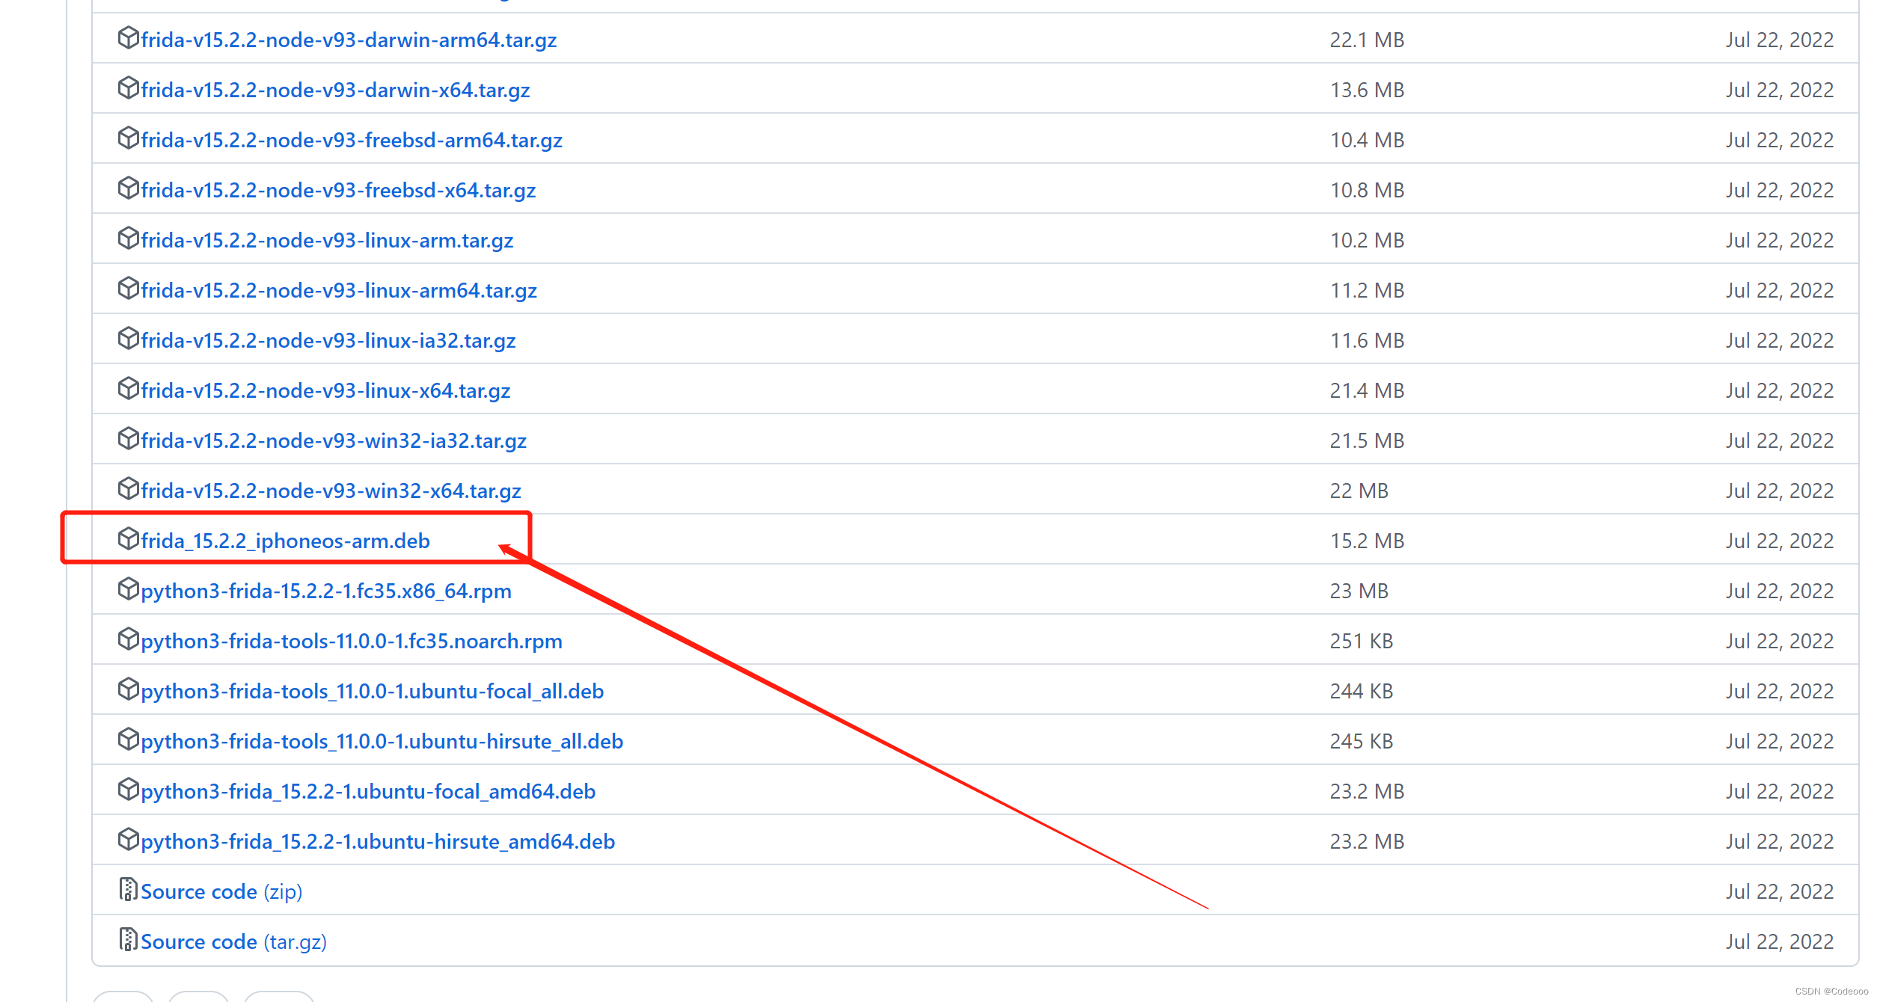1880x1002 pixels.
Task: Click the 21.5 MB file size
Action: coord(1367,440)
